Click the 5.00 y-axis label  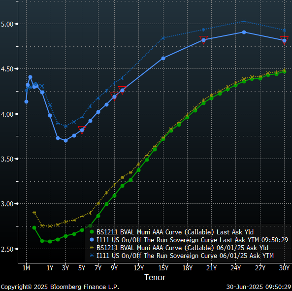click(x=7, y=24)
